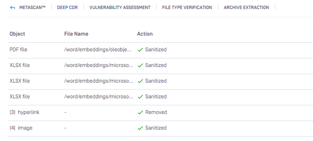Click the Sanitized status in image row
The image size is (313, 141).
[x=156, y=128]
